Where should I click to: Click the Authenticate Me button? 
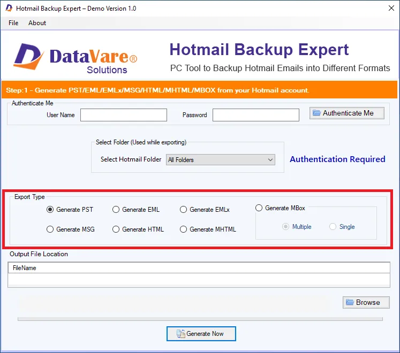[x=346, y=113]
